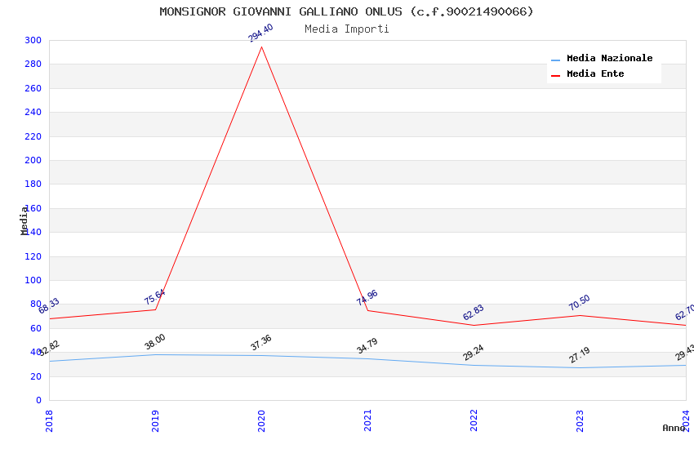Select the Media Ente legend label
694x449 pixels.
coord(595,73)
